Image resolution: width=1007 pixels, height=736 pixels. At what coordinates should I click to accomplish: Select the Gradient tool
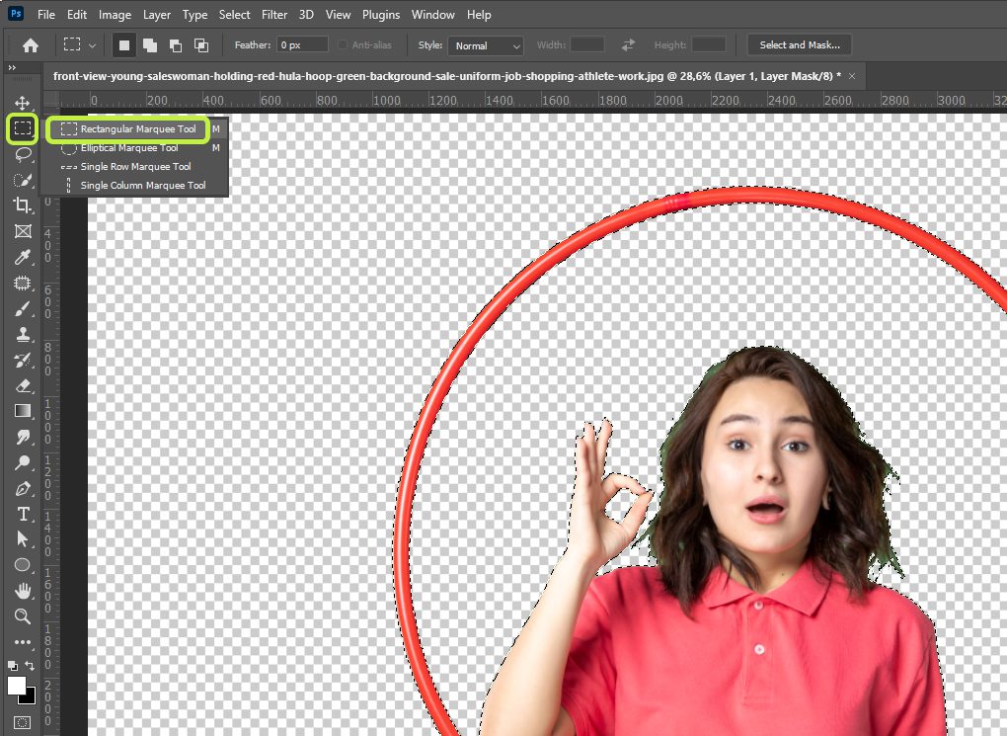(x=23, y=411)
